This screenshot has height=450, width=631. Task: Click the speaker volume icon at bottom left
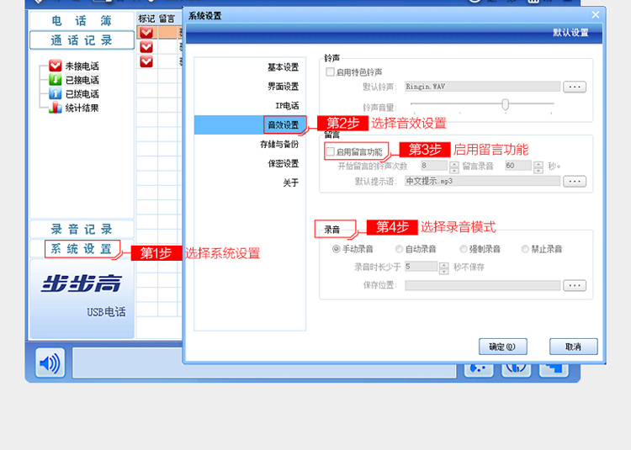tap(50, 363)
